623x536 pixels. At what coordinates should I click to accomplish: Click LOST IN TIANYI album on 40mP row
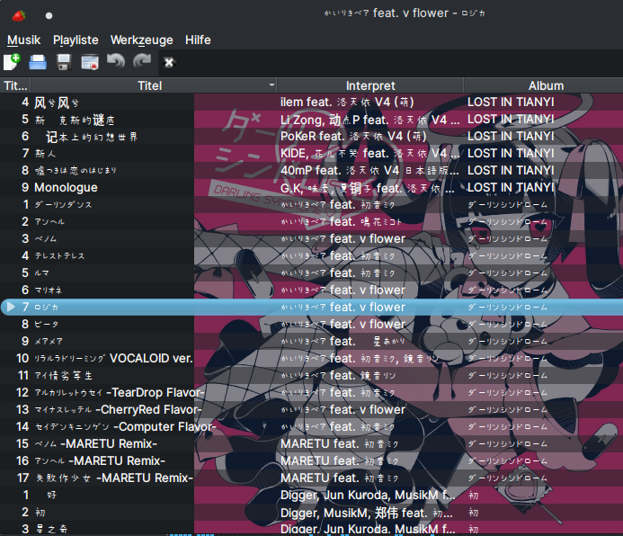click(511, 171)
